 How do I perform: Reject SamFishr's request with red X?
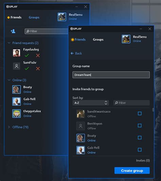click(x=38, y=69)
